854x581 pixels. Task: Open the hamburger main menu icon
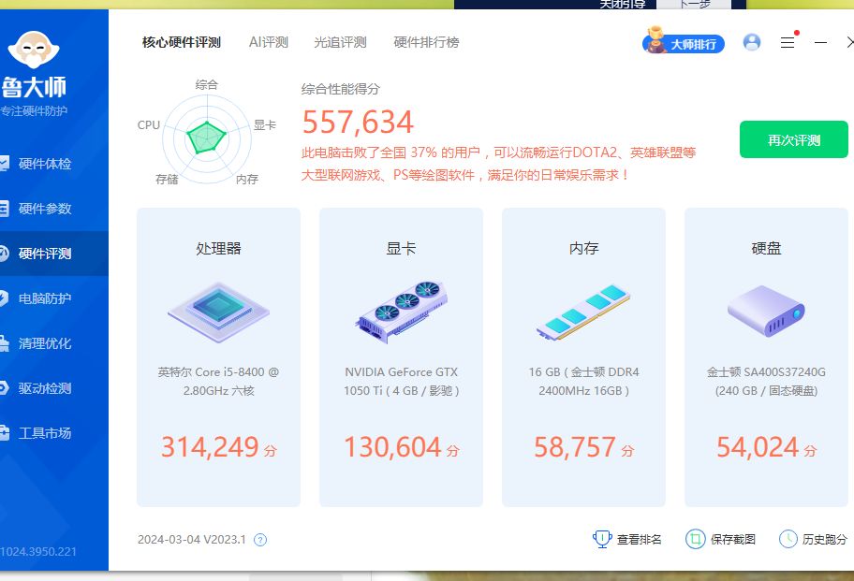[x=788, y=42]
